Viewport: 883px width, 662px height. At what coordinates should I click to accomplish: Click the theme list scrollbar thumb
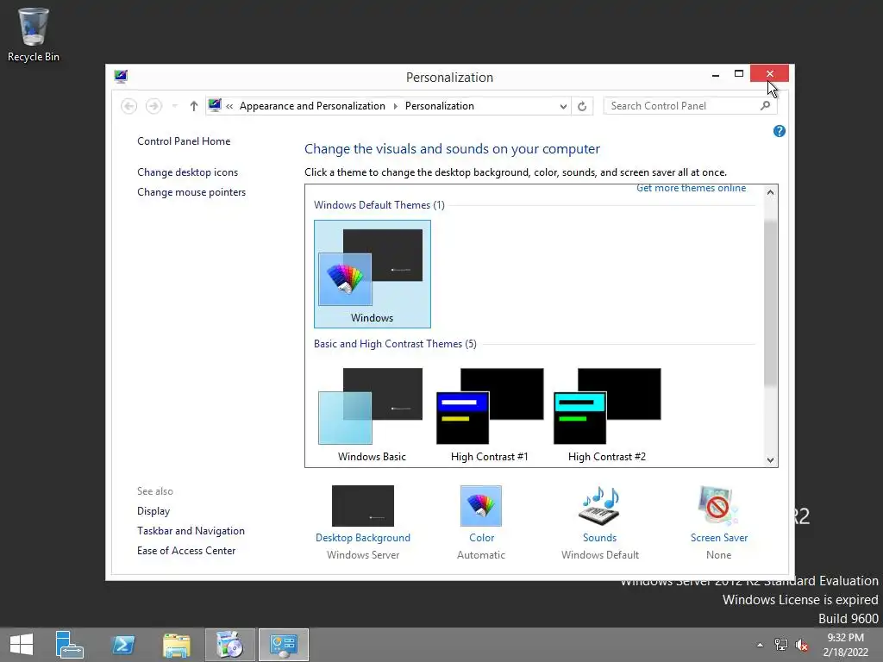tap(770, 303)
